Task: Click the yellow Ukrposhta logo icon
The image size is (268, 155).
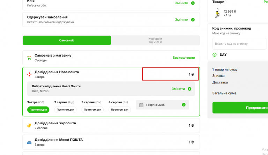Action: tap(29, 125)
